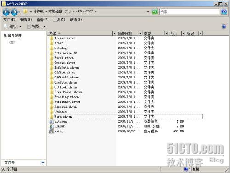Click the 2 KB size of README
Viewport: 230px width, 173px height.
point(180,126)
